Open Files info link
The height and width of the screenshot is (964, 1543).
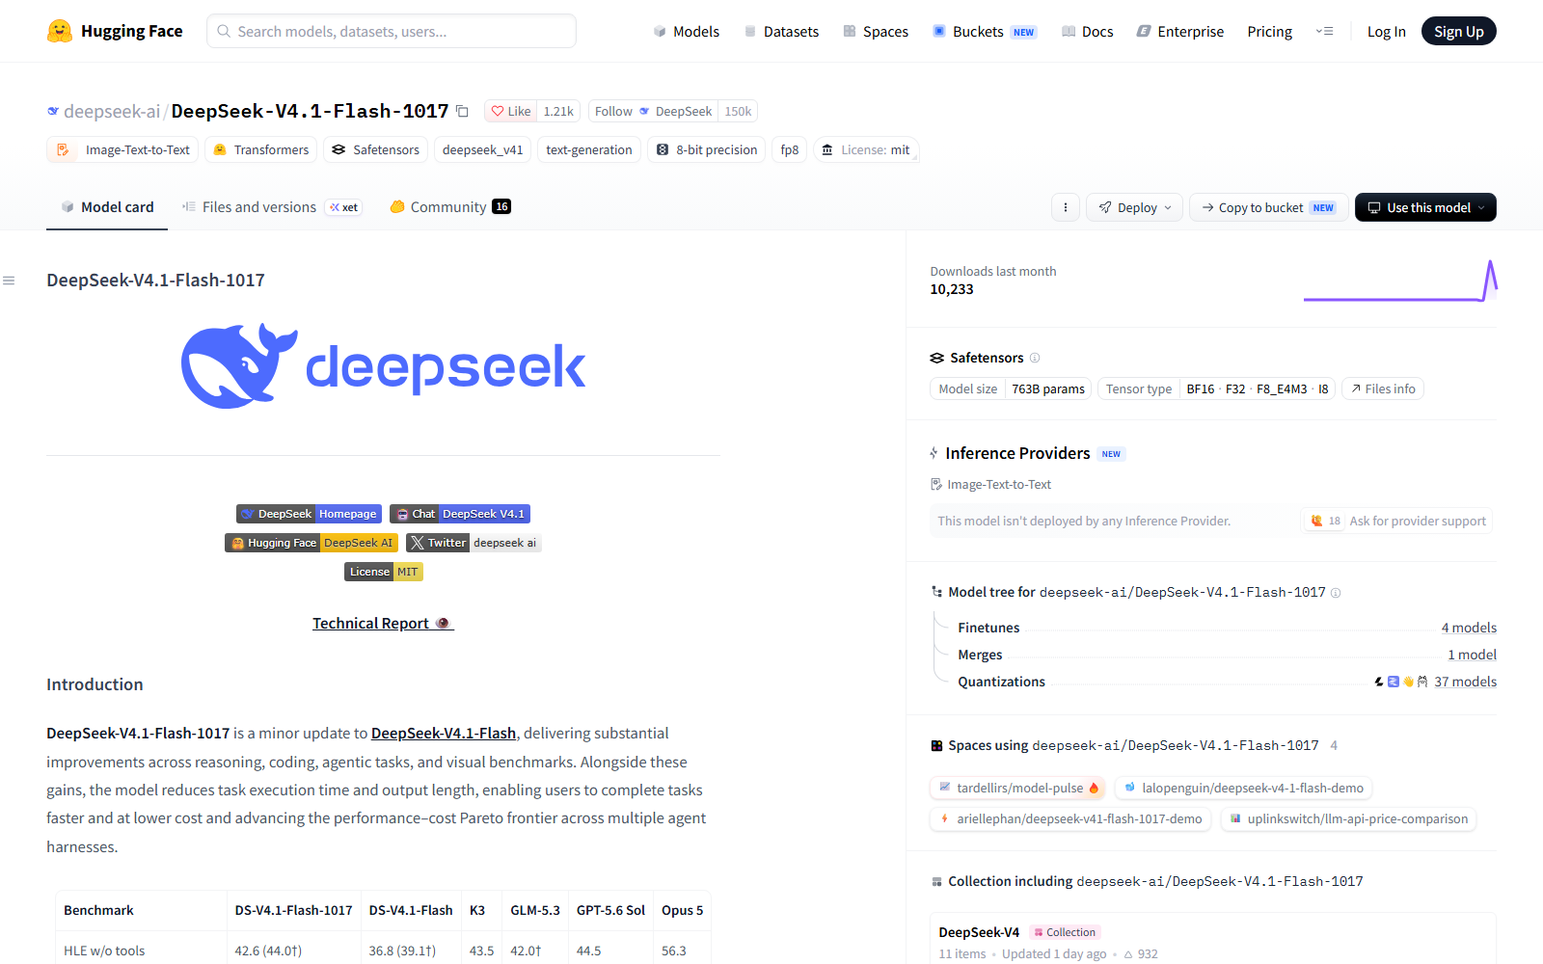[1383, 388]
